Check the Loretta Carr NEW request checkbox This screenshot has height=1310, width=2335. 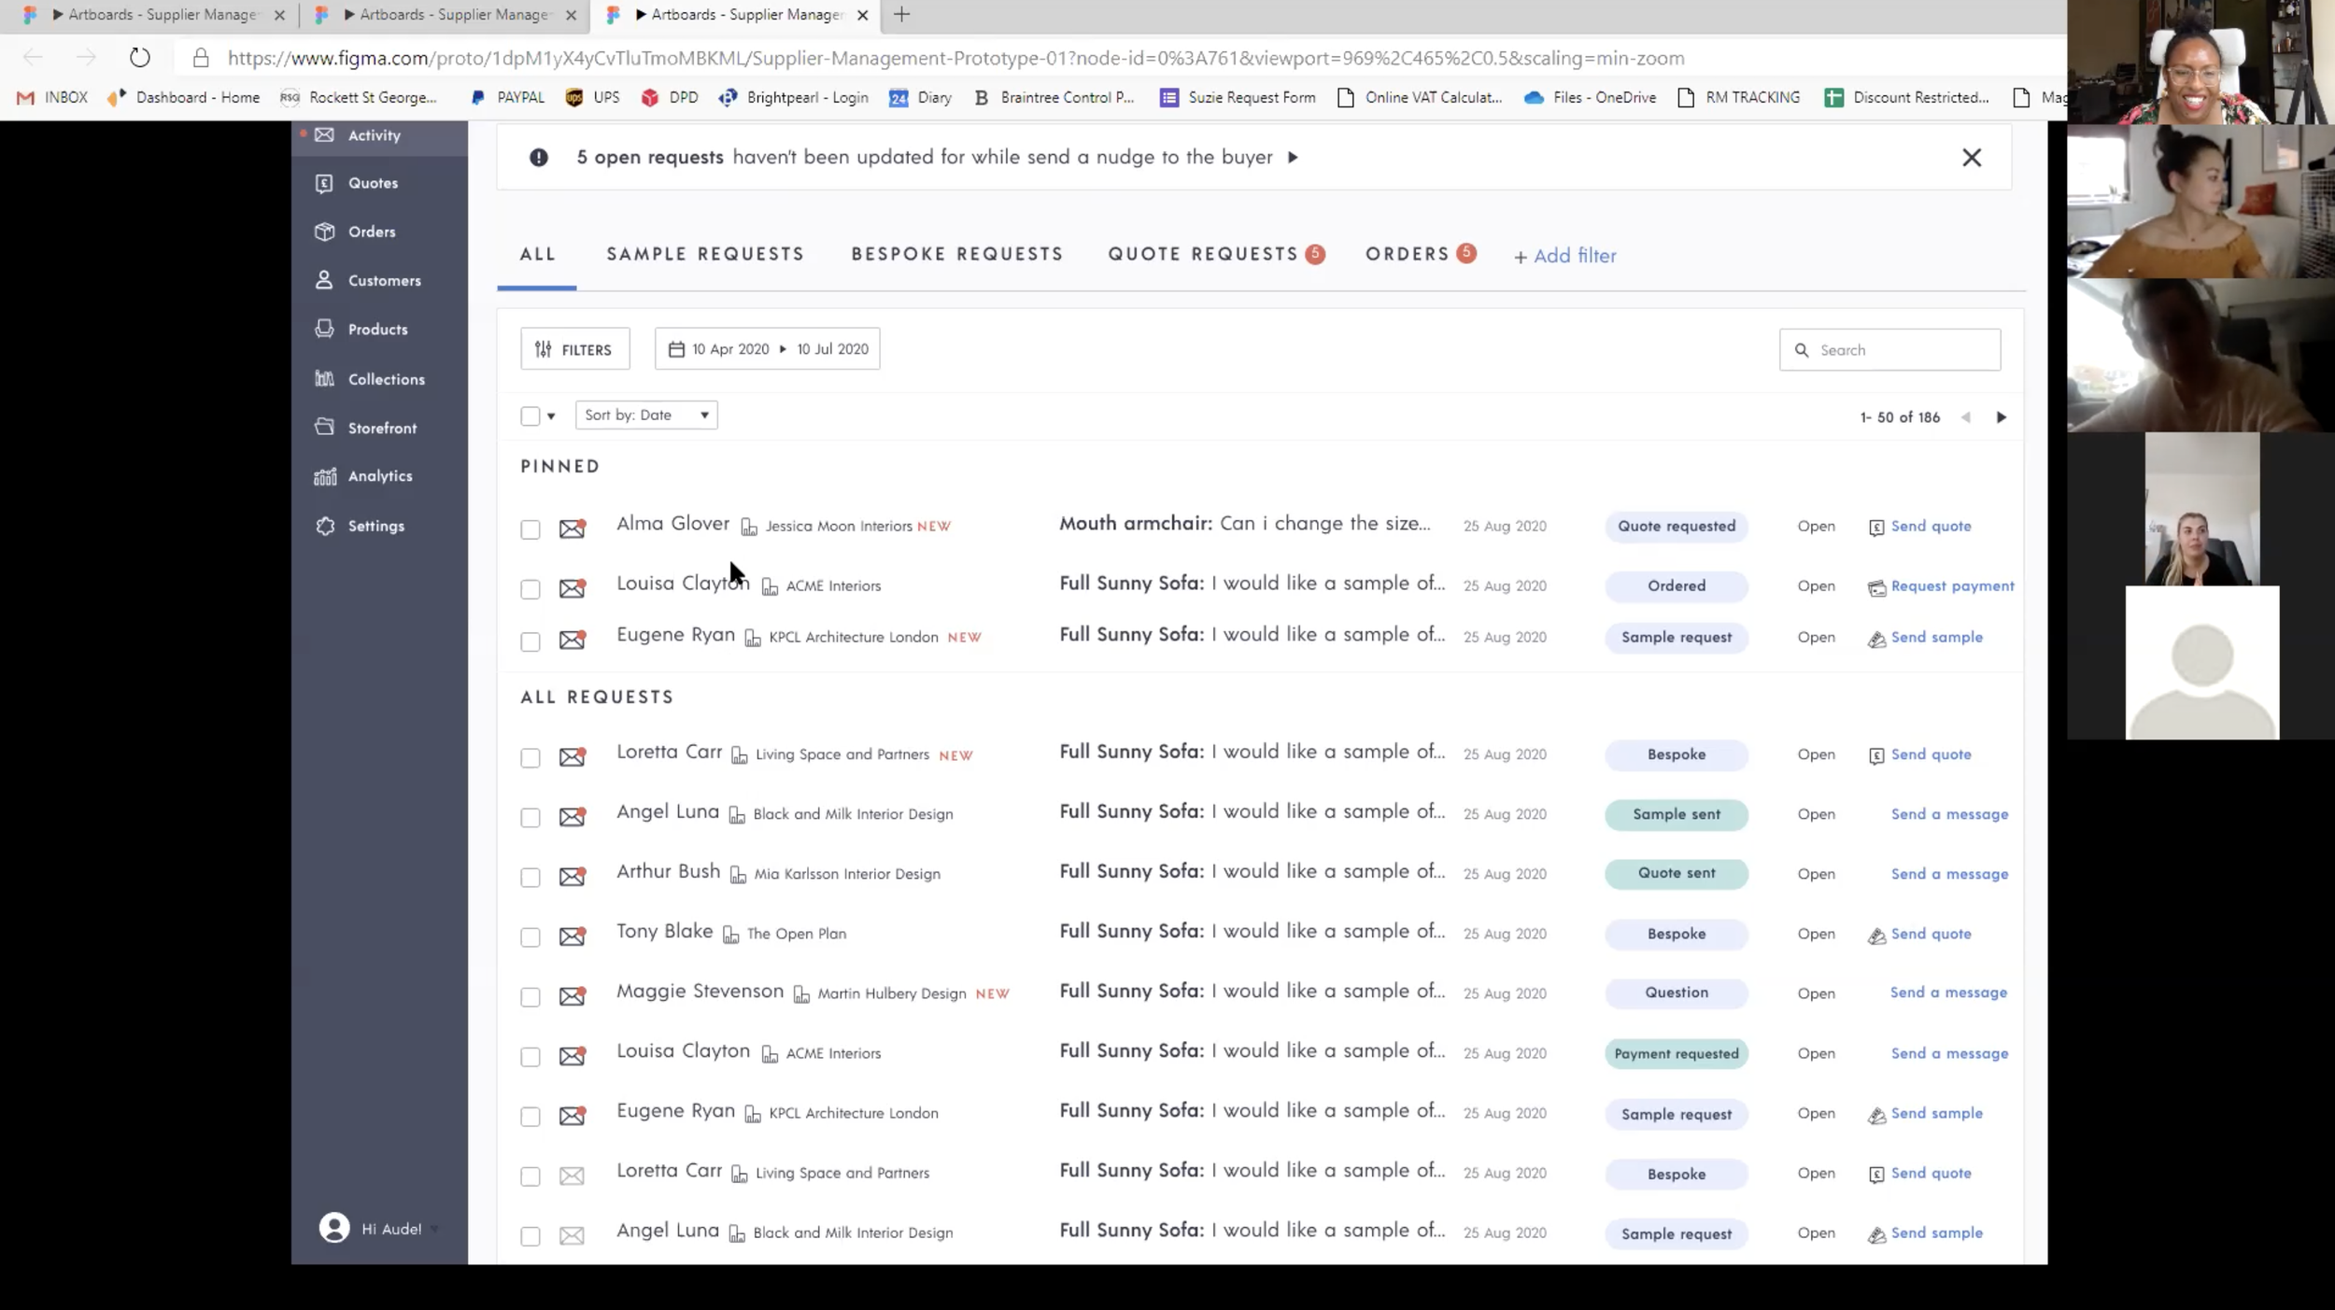(530, 757)
